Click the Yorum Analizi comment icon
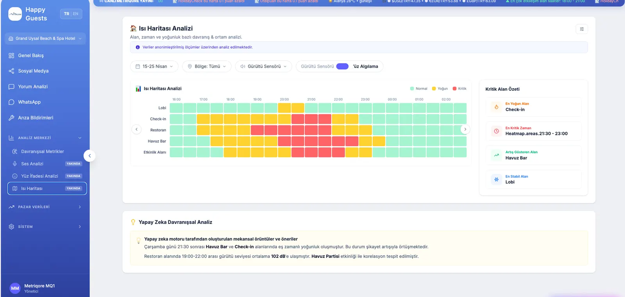The height and width of the screenshot is (297, 625). (11, 87)
